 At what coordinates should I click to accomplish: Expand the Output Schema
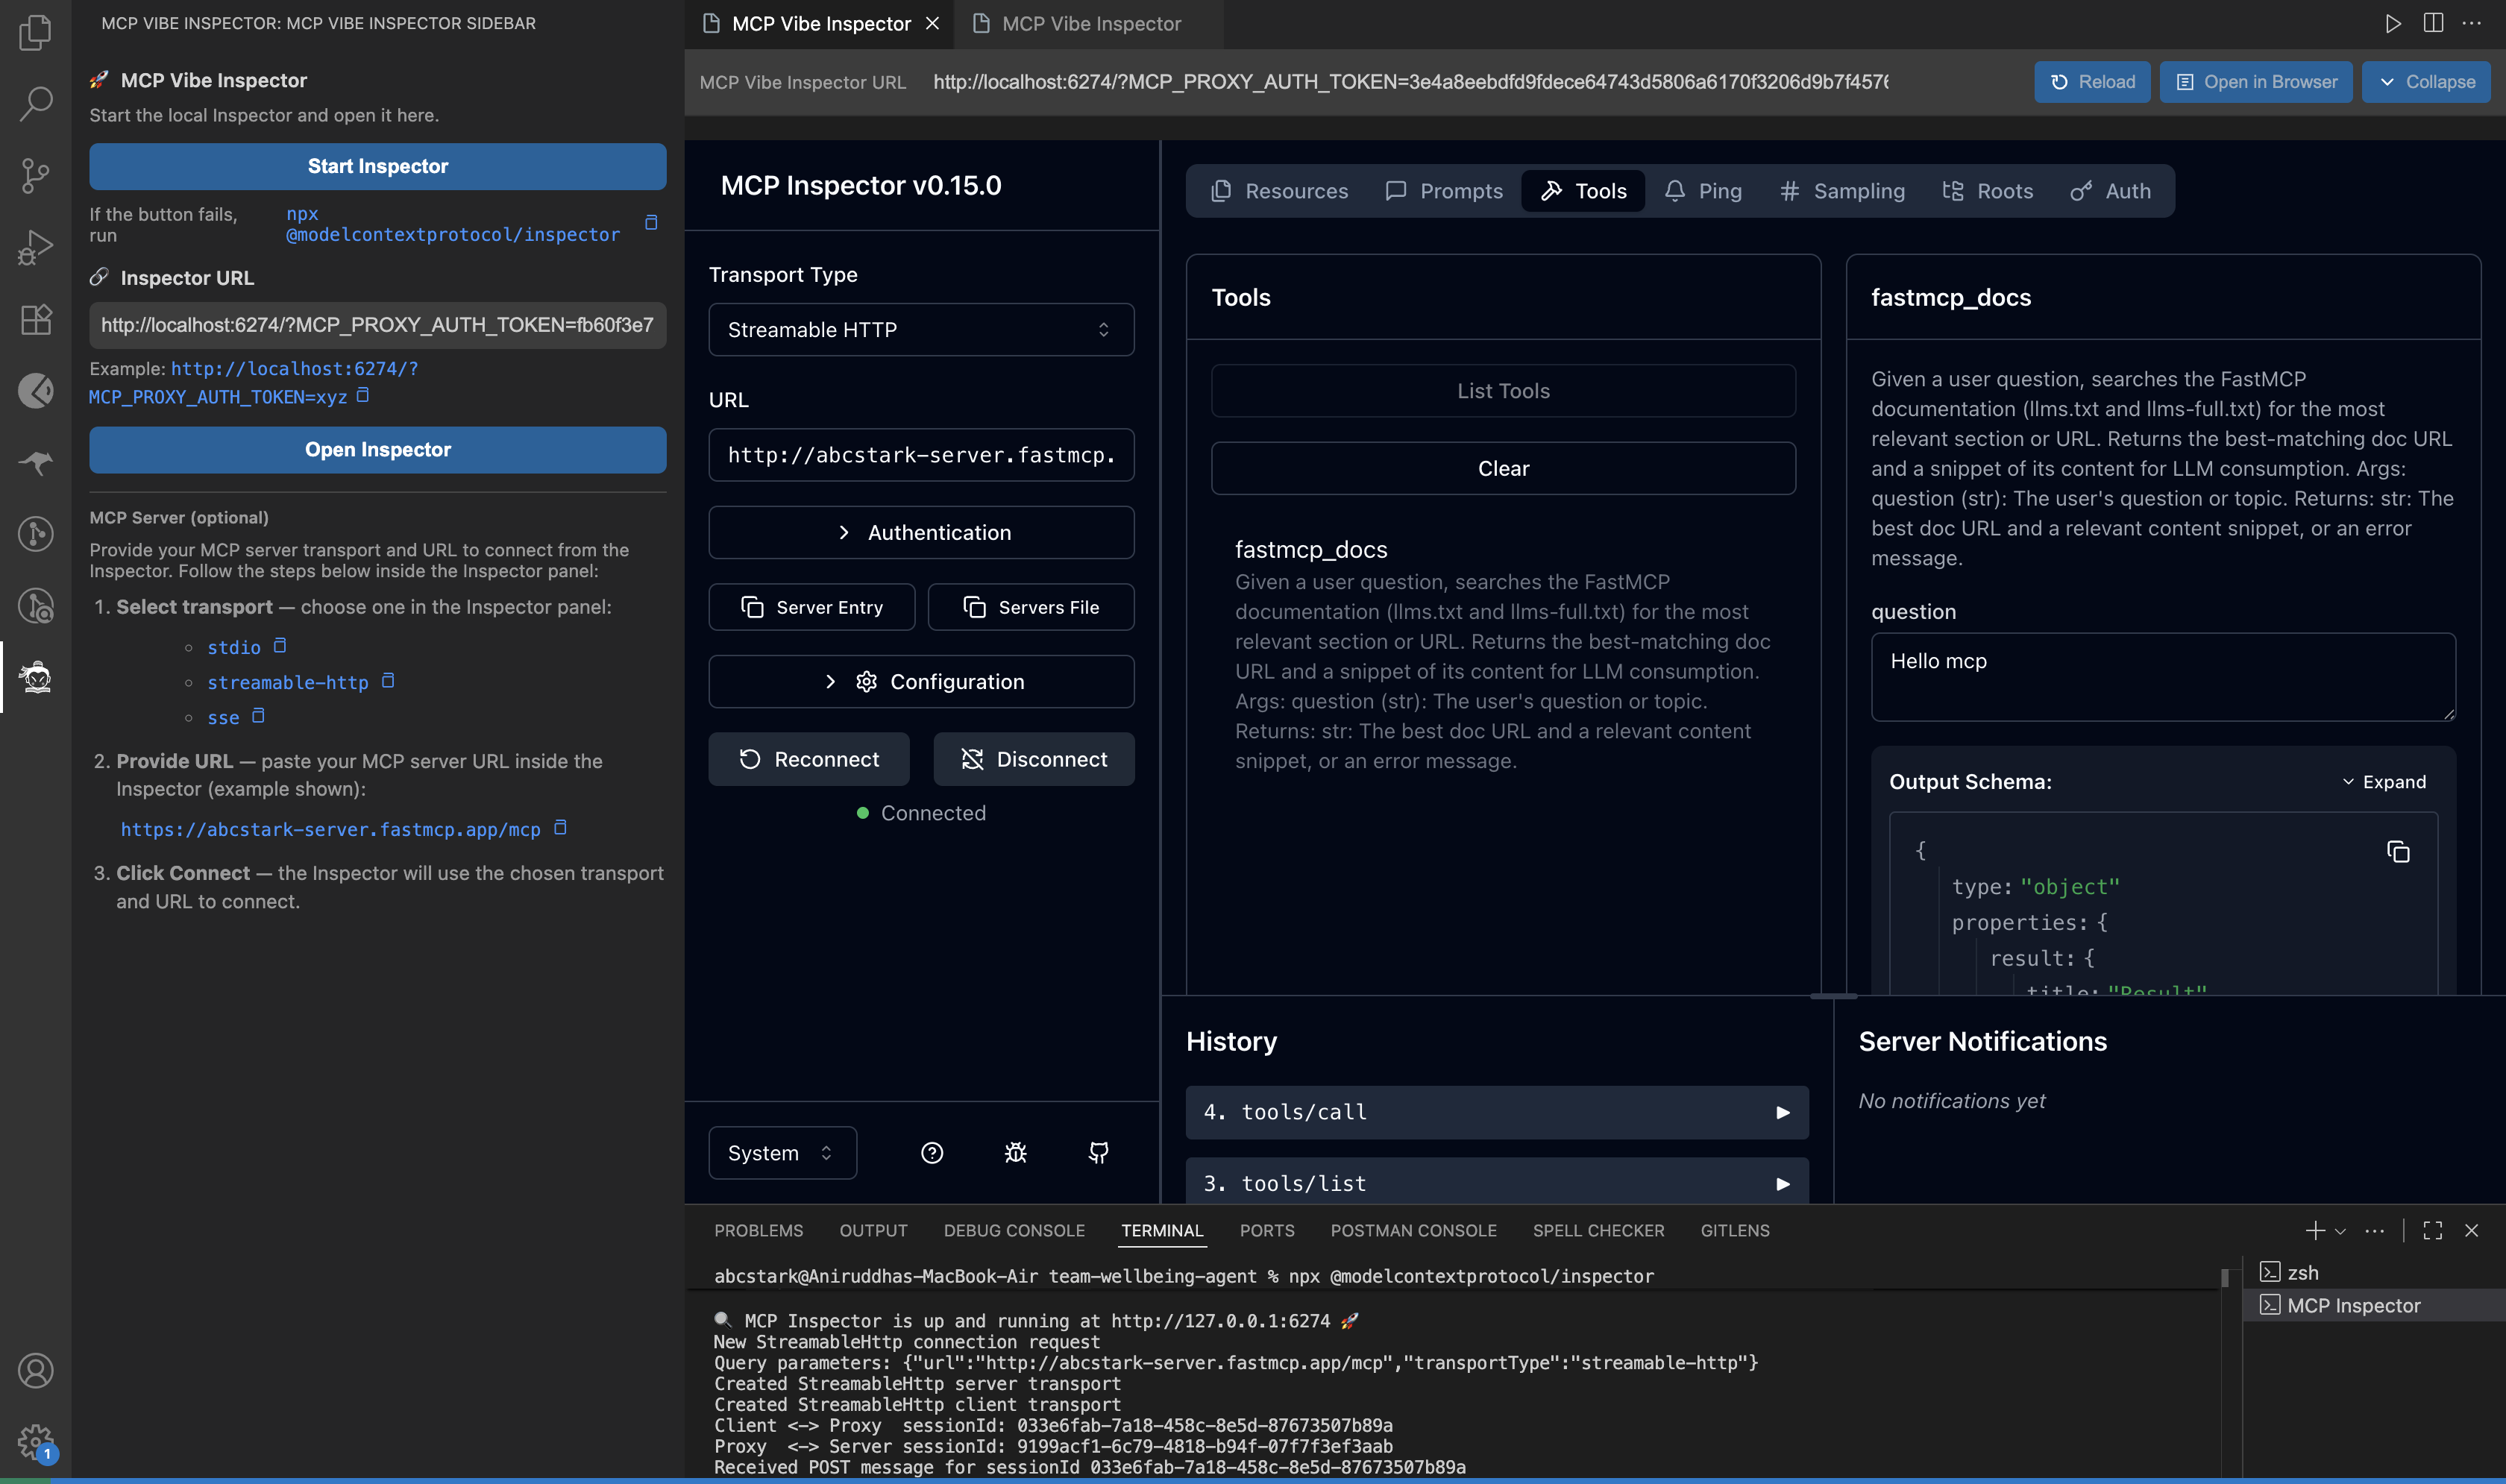tap(2384, 782)
